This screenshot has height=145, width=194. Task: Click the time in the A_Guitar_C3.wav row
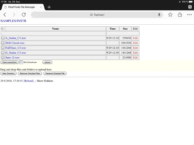coord(113,38)
